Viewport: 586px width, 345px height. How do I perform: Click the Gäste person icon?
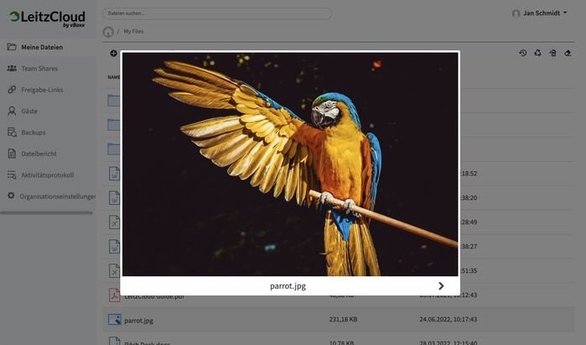coord(12,111)
